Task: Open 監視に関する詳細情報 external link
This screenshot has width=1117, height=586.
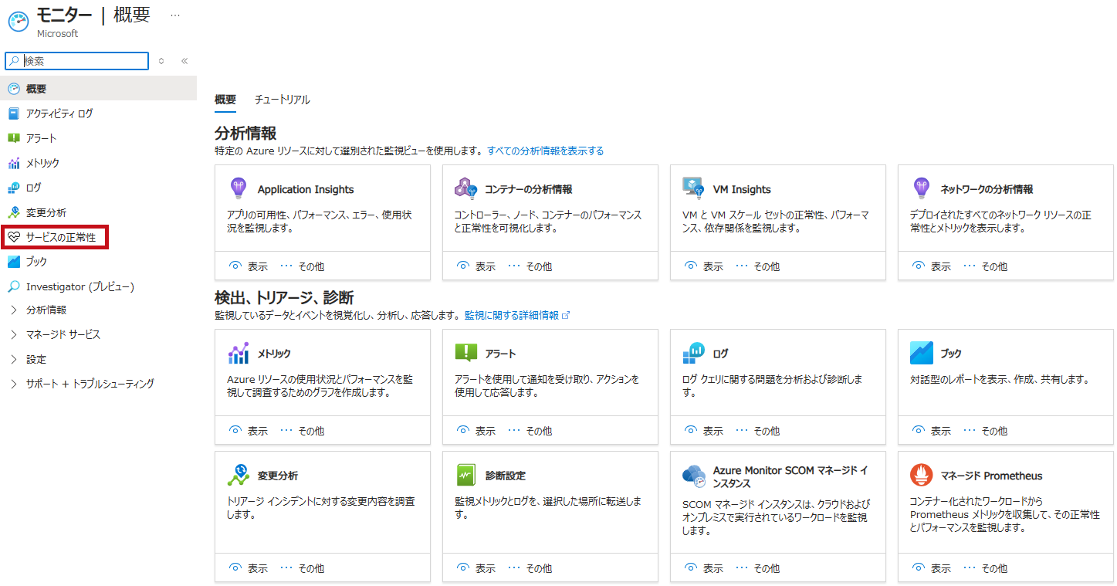Action: coord(517,315)
